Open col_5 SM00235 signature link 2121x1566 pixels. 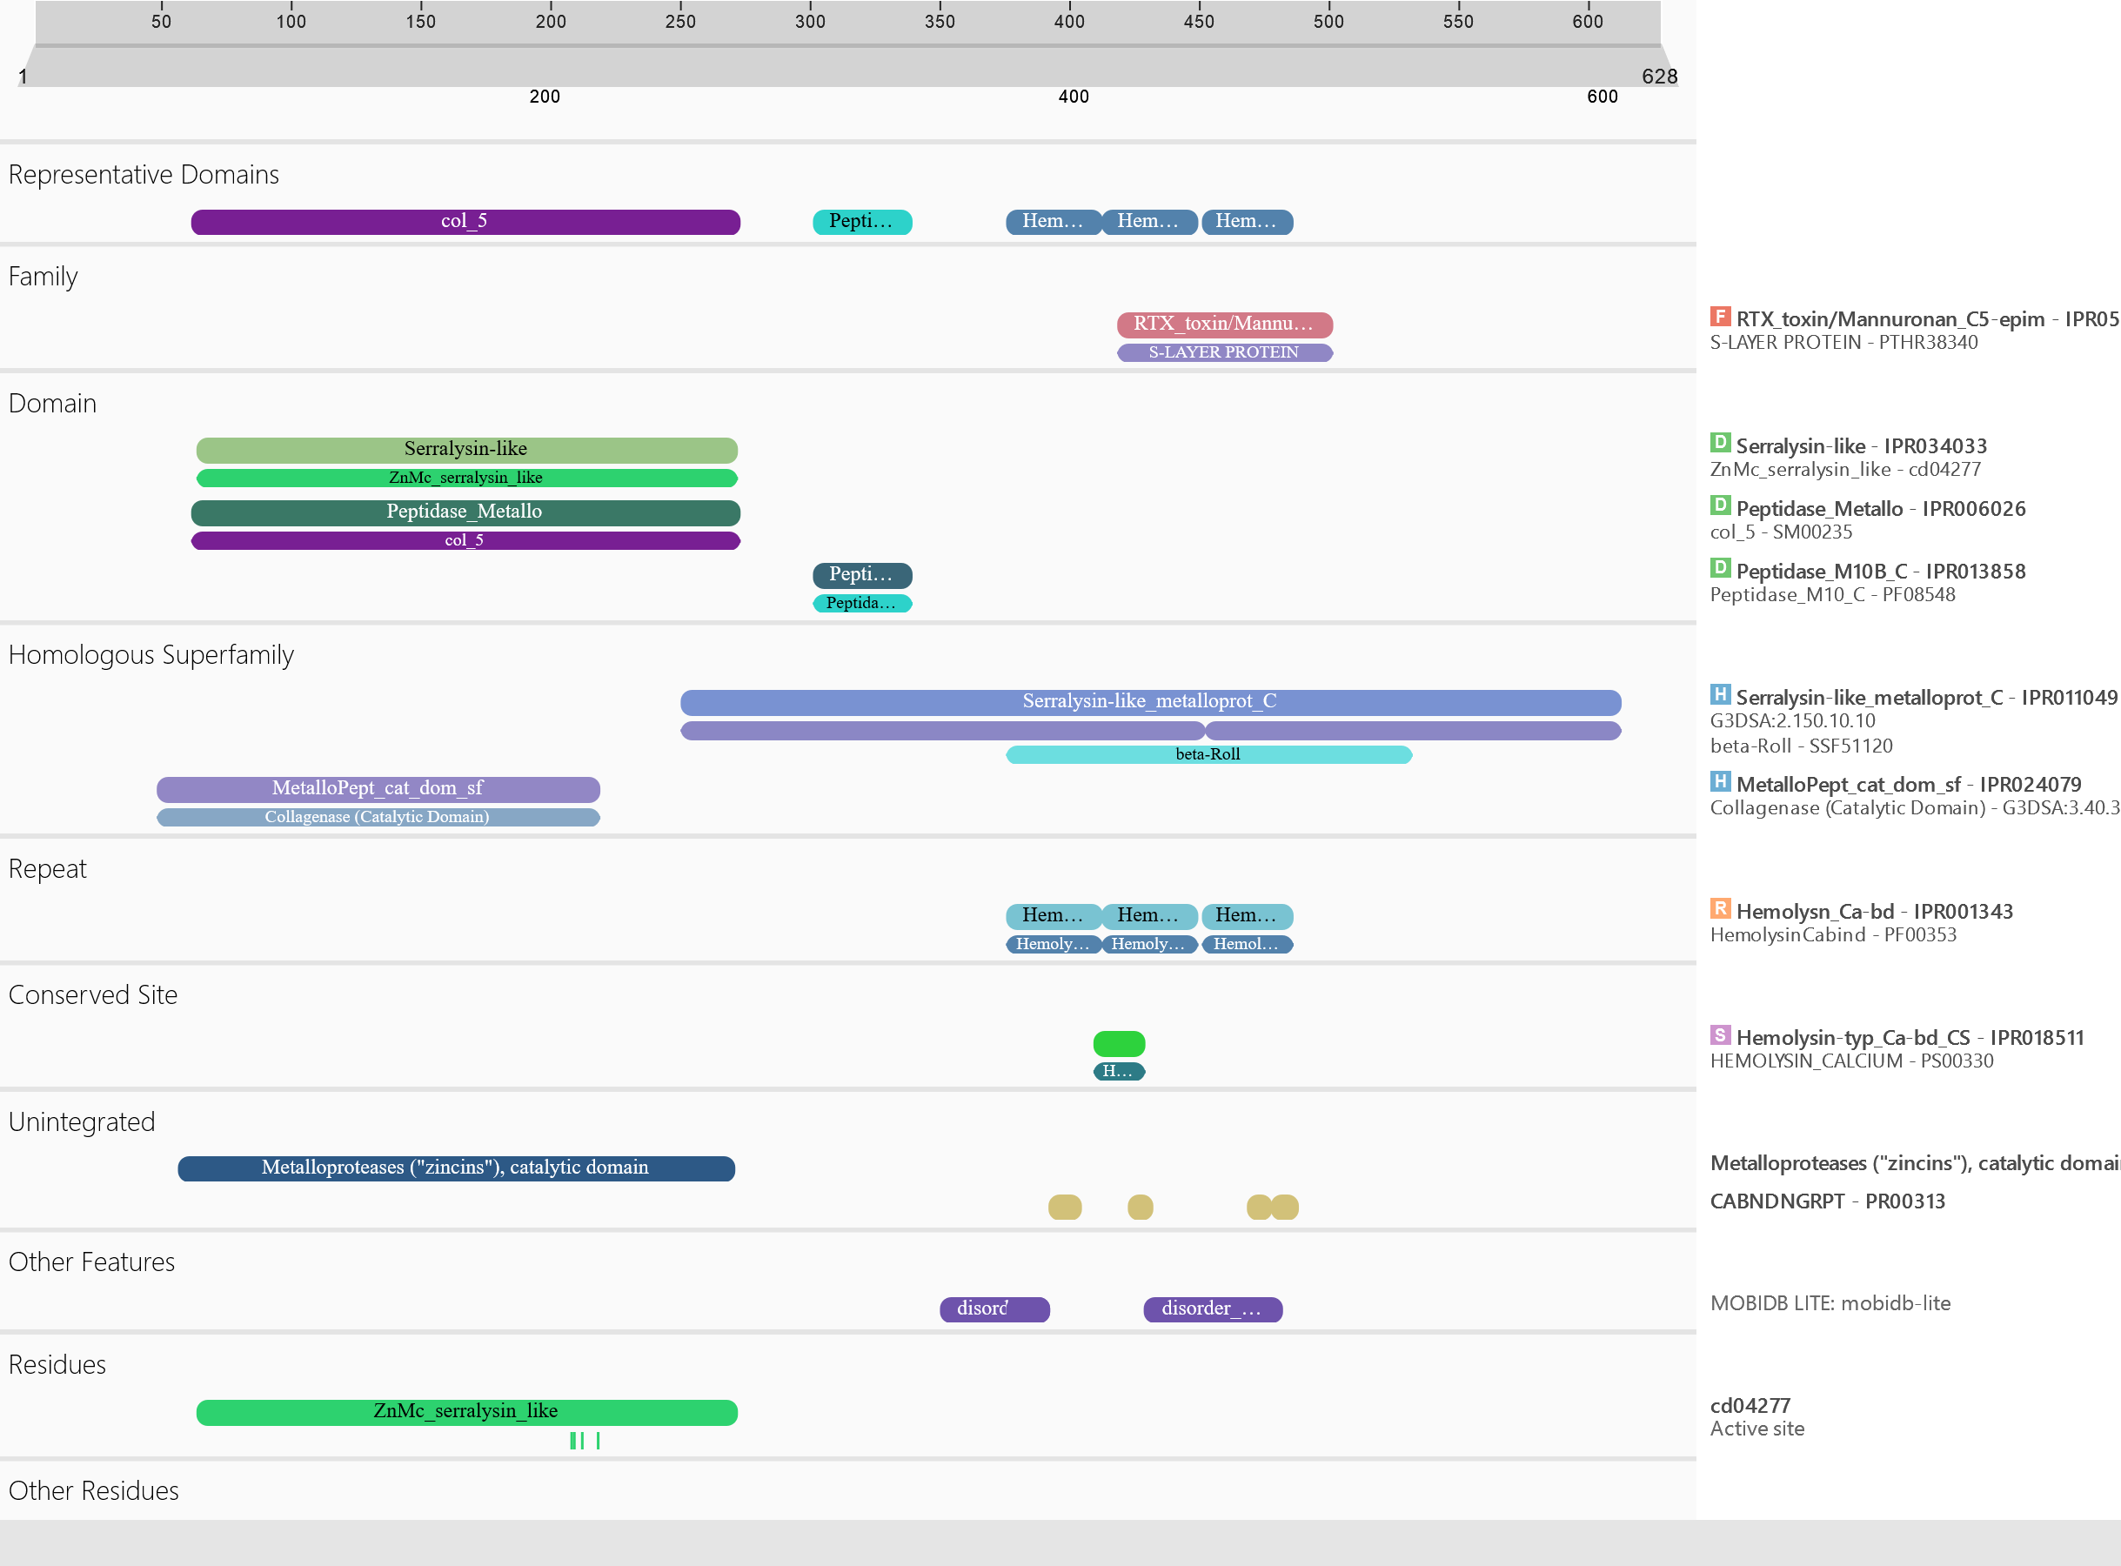[x=1781, y=532]
